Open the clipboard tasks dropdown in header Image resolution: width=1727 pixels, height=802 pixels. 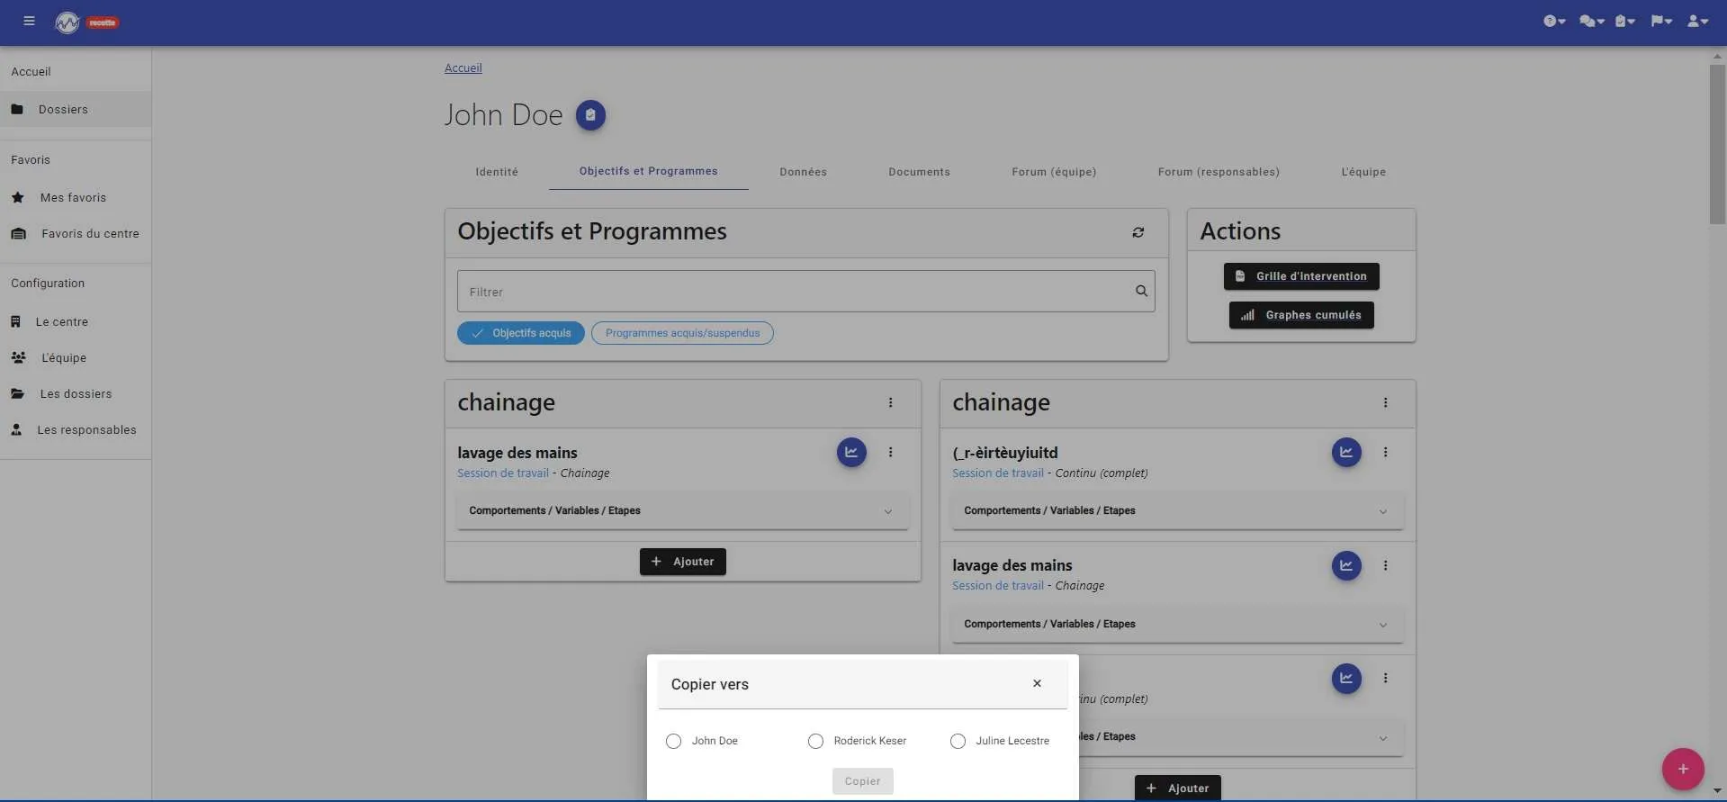(x=1624, y=21)
